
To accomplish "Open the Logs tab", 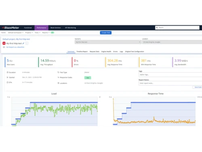I will 121,51.
